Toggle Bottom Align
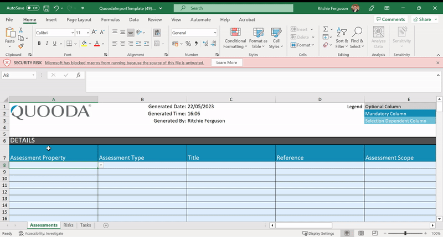The height and width of the screenshot is (237, 443). pyautogui.click(x=131, y=33)
